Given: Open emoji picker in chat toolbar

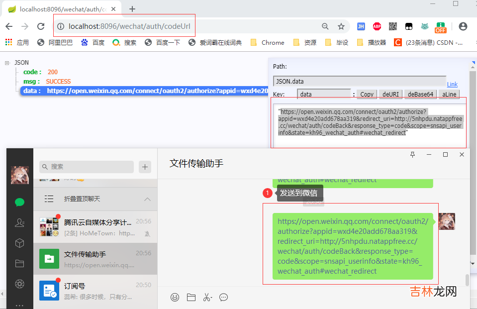Looking at the screenshot, I should (x=175, y=297).
